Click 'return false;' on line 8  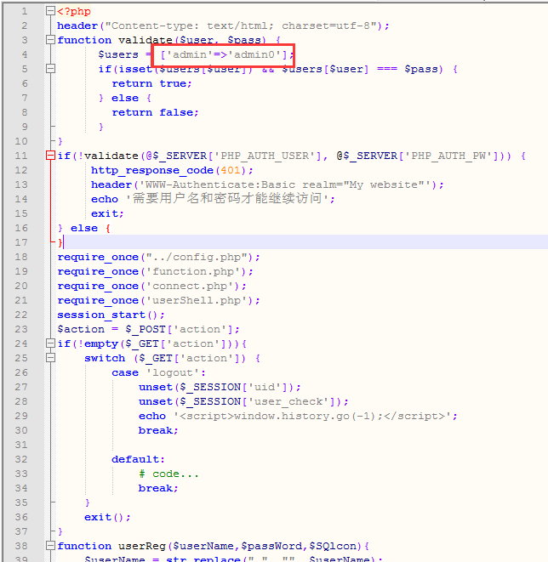click(155, 112)
